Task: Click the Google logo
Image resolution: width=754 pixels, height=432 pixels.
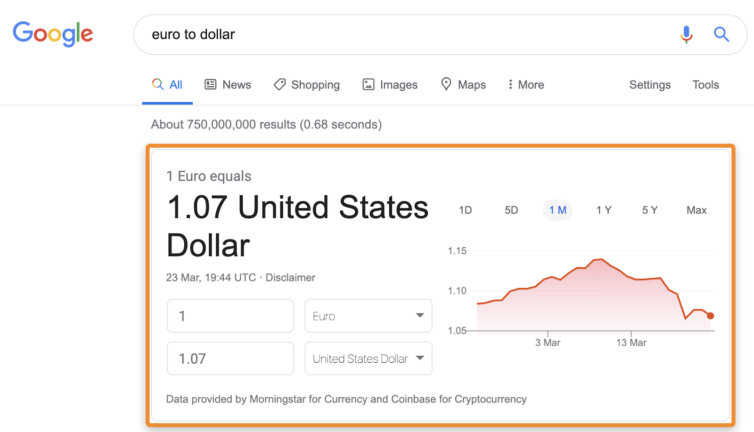Action: [53, 33]
